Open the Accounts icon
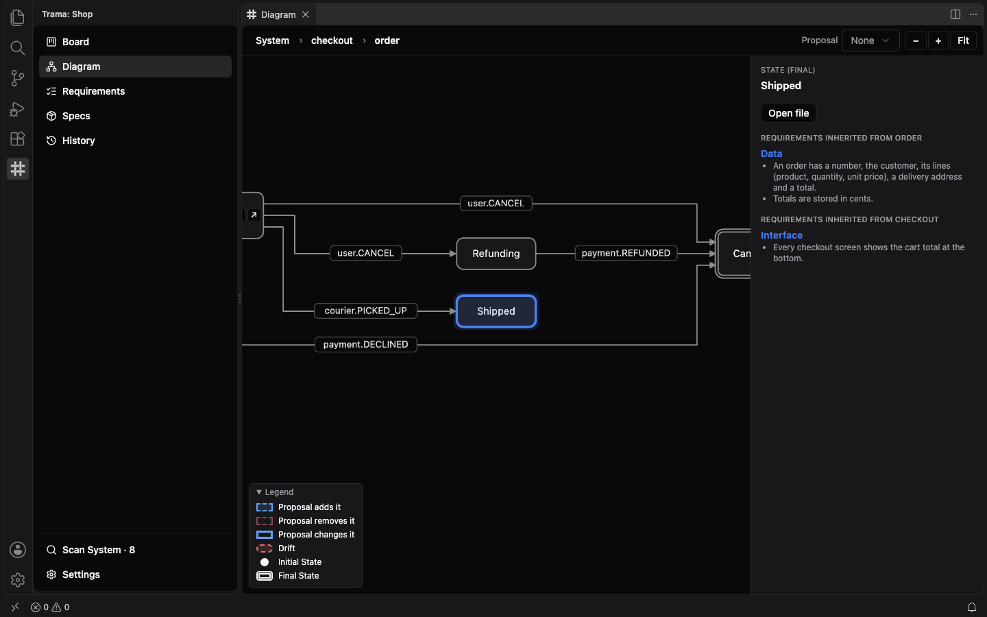The width and height of the screenshot is (987, 617). 18,550
